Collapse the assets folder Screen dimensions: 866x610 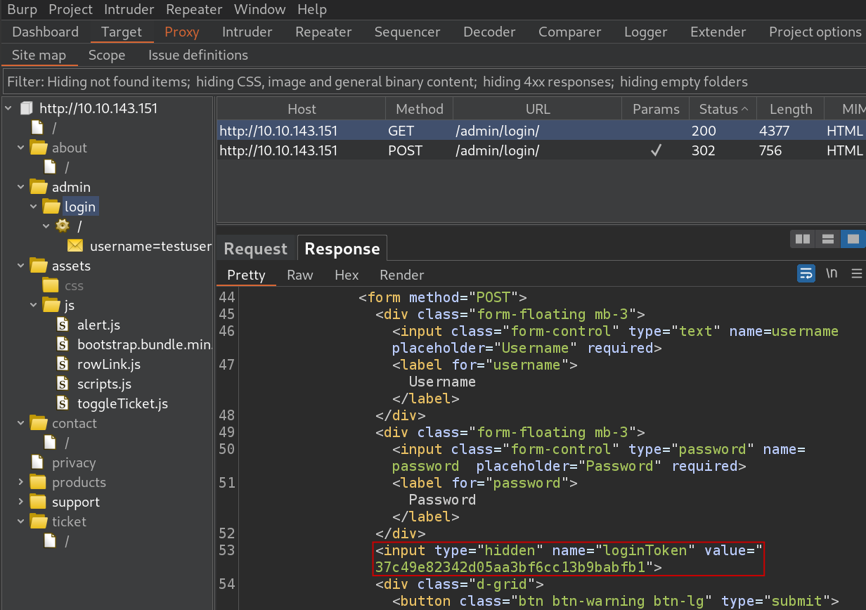click(21, 266)
